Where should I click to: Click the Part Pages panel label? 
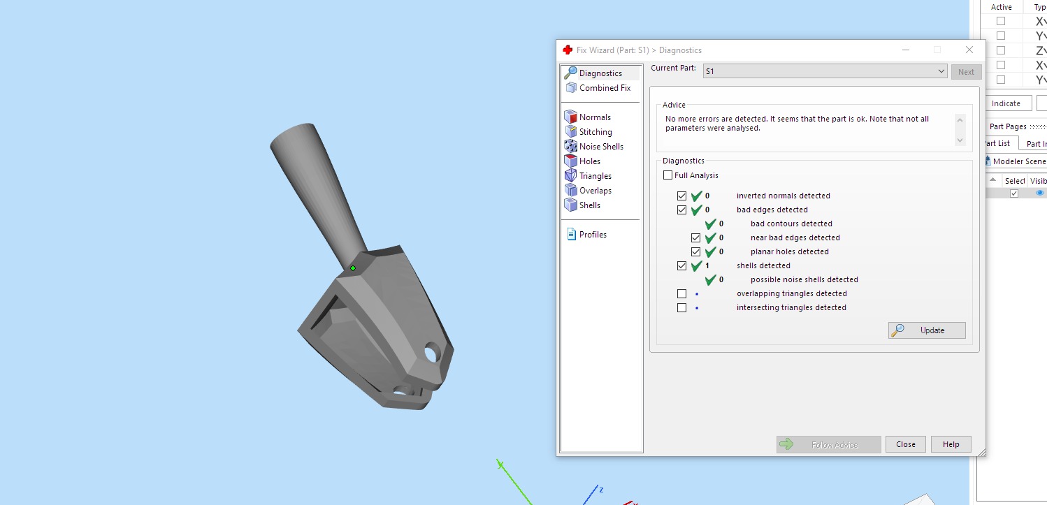[1008, 126]
